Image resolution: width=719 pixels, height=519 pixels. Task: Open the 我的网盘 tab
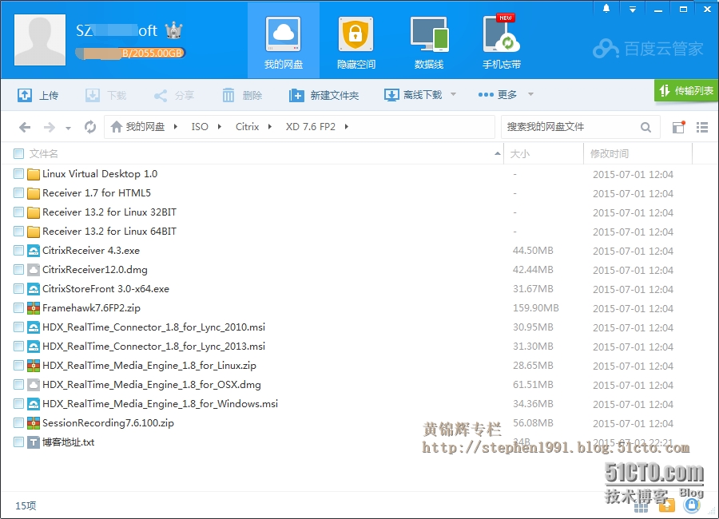click(x=284, y=42)
